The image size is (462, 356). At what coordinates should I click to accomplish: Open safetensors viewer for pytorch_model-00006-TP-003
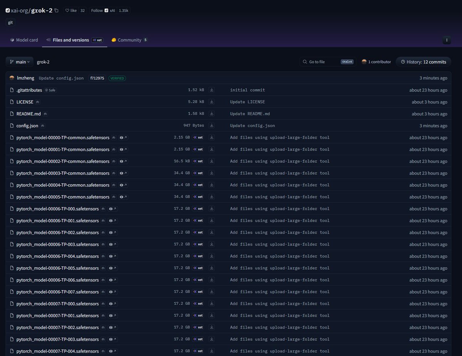(112, 244)
